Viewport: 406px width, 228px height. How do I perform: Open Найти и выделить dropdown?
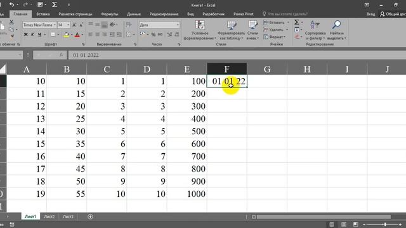[x=336, y=30]
